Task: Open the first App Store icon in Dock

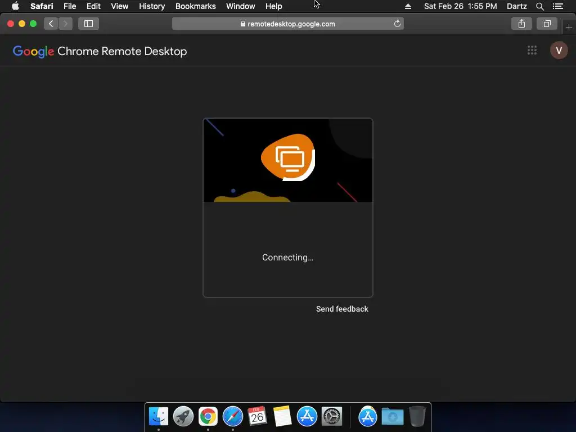Action: (307, 416)
